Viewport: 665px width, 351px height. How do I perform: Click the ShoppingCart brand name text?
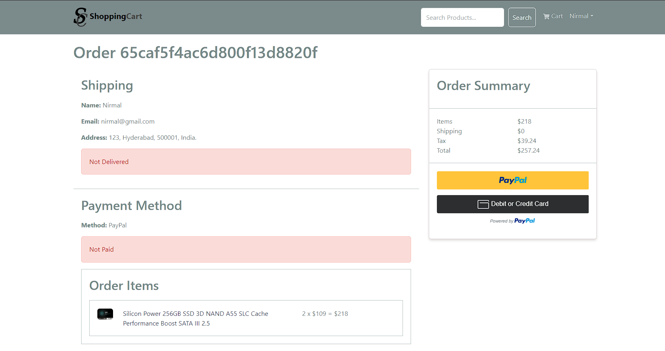(x=116, y=17)
